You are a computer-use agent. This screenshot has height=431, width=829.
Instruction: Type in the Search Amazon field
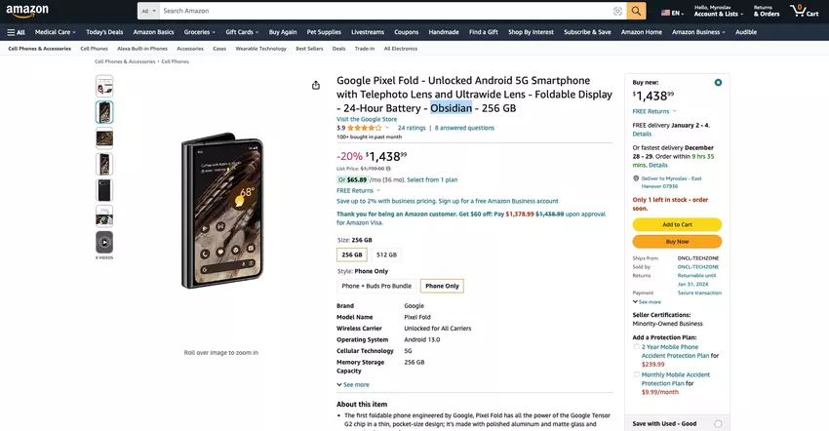click(x=385, y=11)
